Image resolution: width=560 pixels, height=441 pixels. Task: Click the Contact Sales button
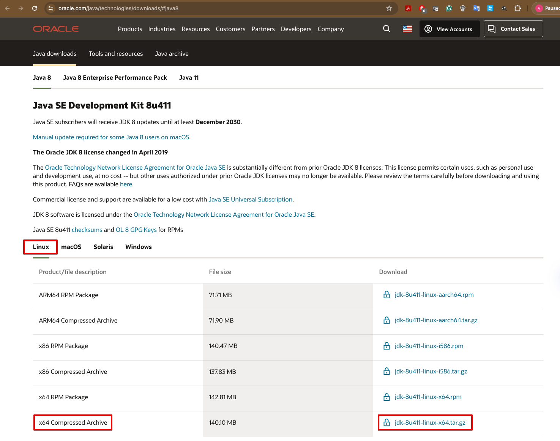coord(513,29)
